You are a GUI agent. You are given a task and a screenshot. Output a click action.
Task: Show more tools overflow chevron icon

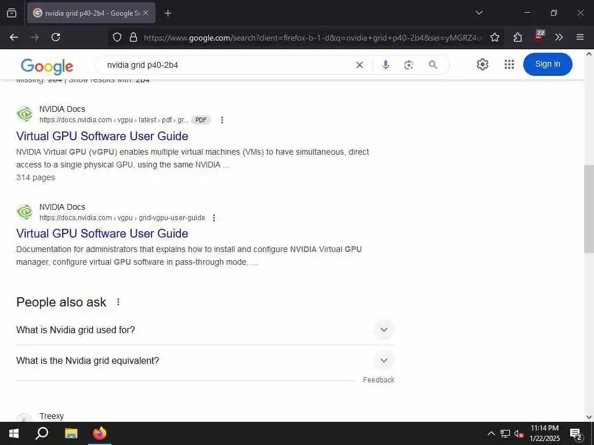pyautogui.click(x=559, y=37)
